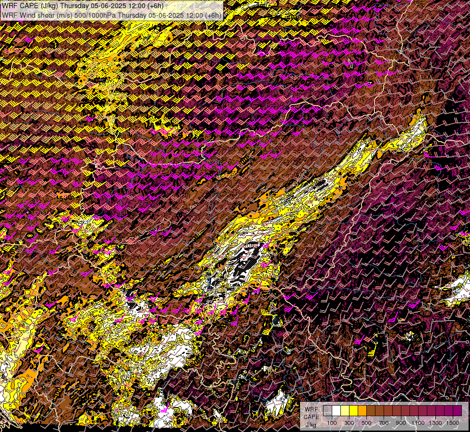Click the legend value 1500
Image resolution: width=470 pixels, height=432 pixels.
click(453, 423)
